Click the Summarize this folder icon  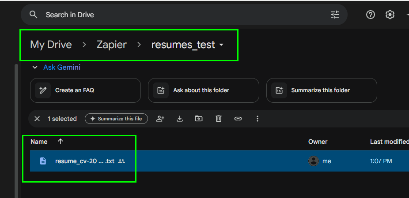(x=279, y=90)
